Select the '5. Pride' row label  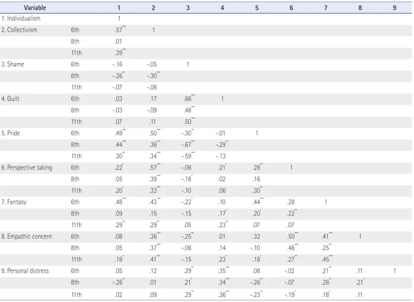tap(11, 133)
